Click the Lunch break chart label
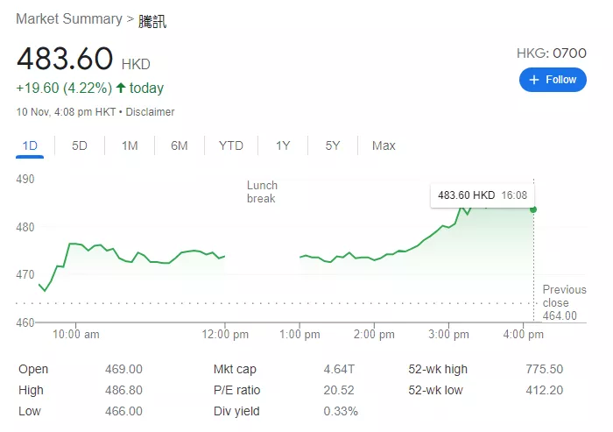 pyautogui.click(x=262, y=192)
